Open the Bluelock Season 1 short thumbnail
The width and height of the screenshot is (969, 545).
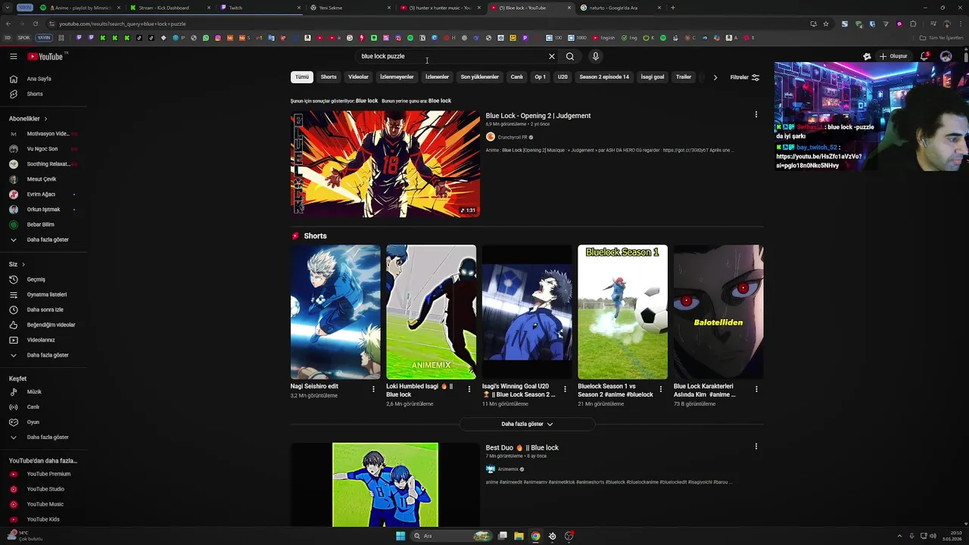[622, 312]
